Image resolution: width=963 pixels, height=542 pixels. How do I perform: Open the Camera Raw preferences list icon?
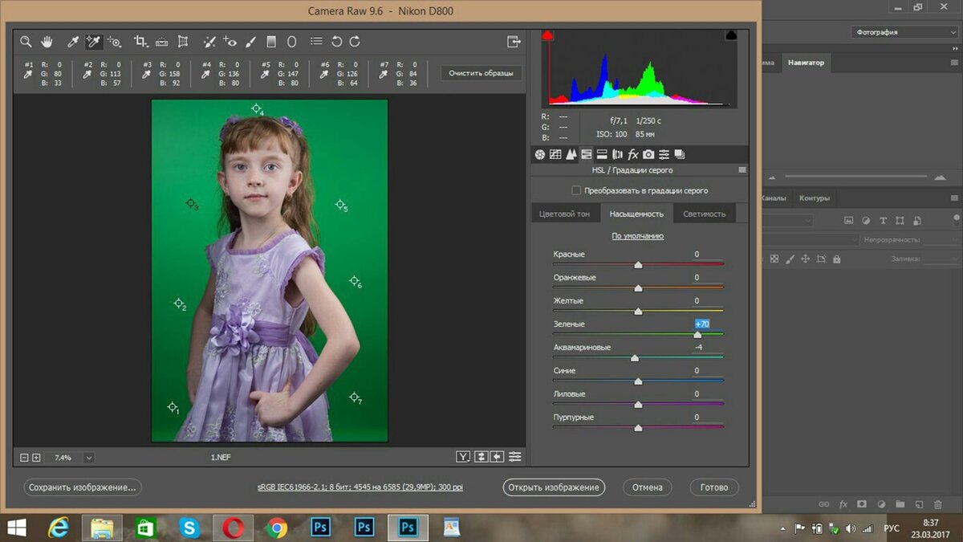(x=316, y=41)
